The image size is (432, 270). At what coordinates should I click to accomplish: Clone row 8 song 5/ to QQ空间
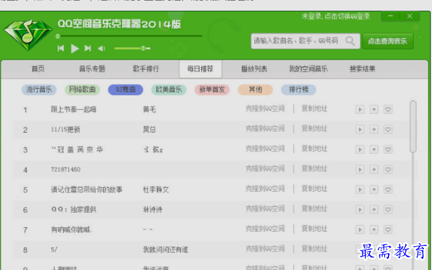pyautogui.click(x=265, y=249)
